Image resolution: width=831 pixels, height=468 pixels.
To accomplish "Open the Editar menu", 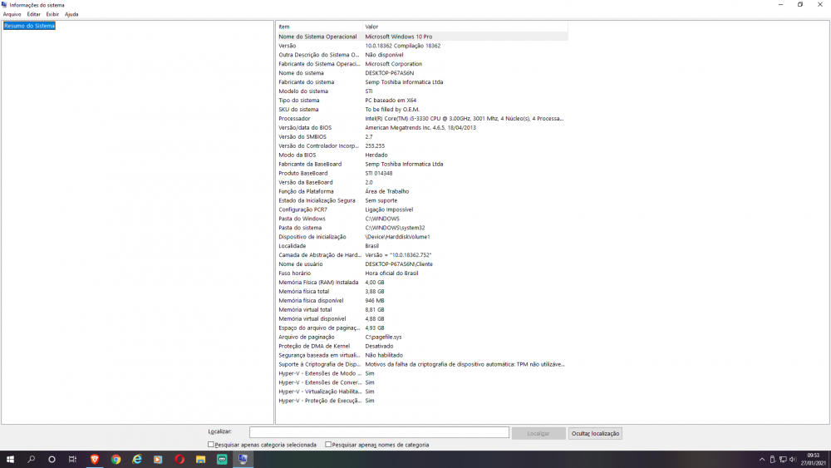I will [x=33, y=14].
